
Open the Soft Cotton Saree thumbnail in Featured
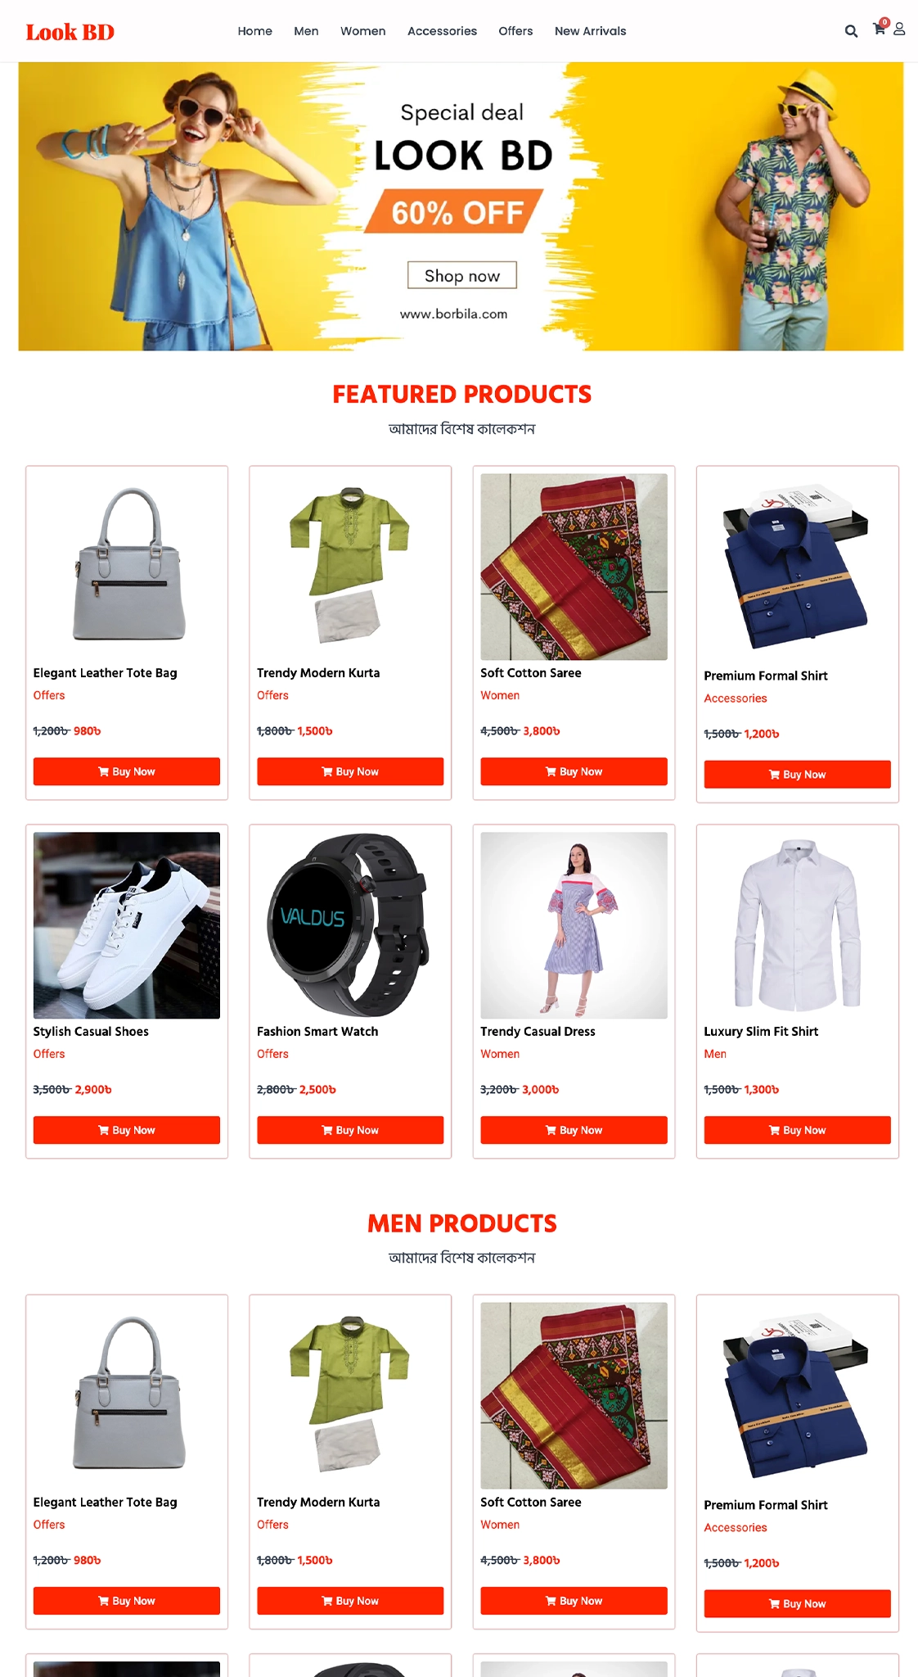[574, 567]
